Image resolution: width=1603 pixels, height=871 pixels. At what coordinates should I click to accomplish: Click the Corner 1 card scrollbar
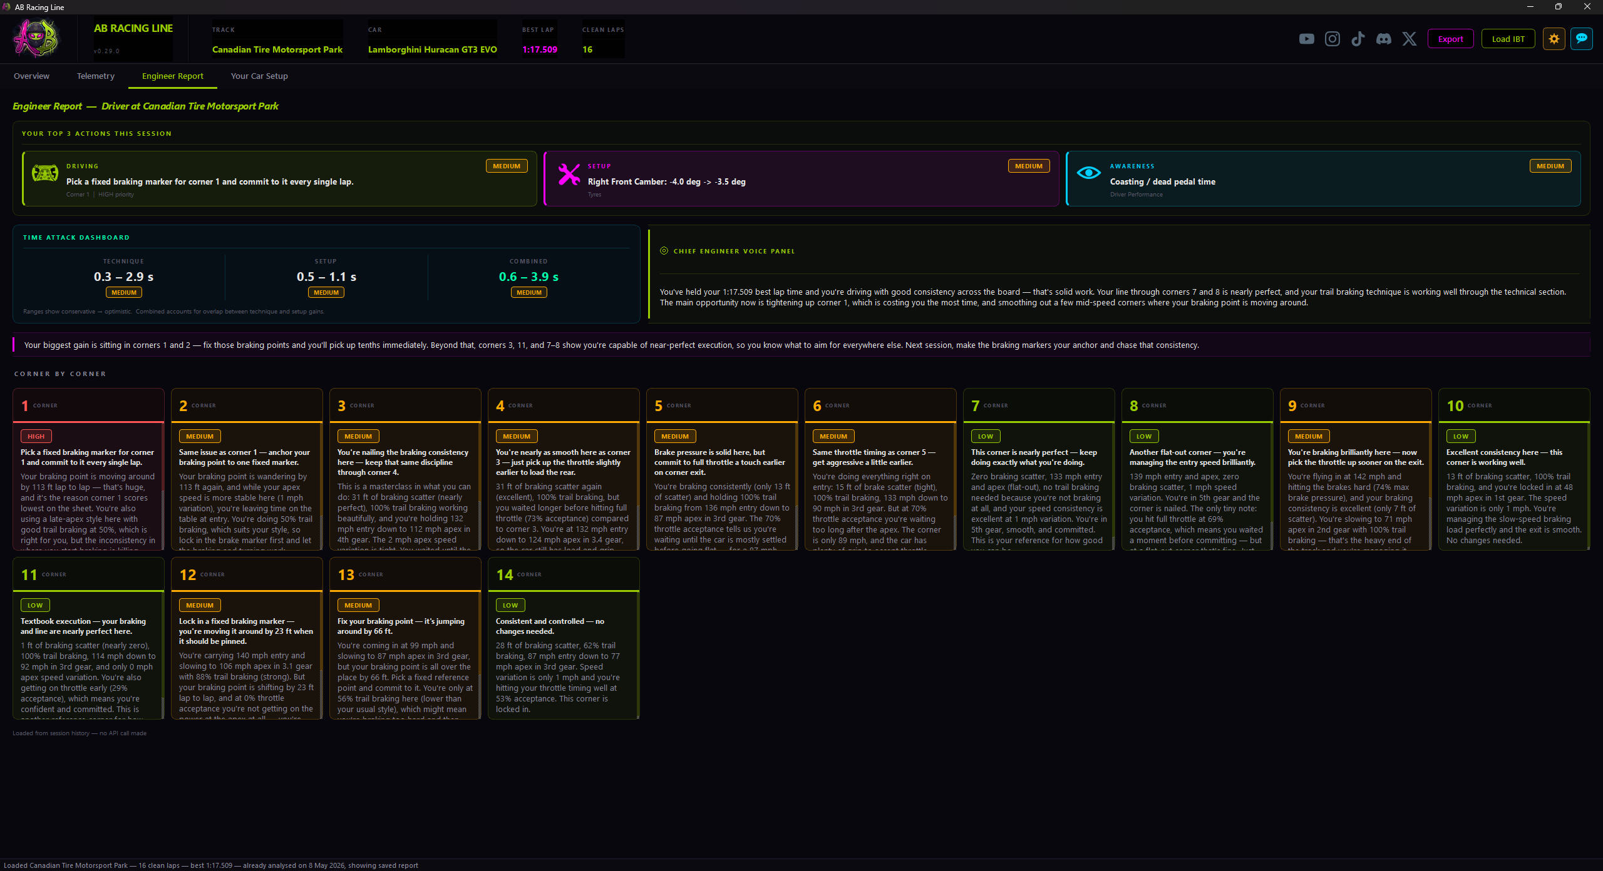[163, 487]
